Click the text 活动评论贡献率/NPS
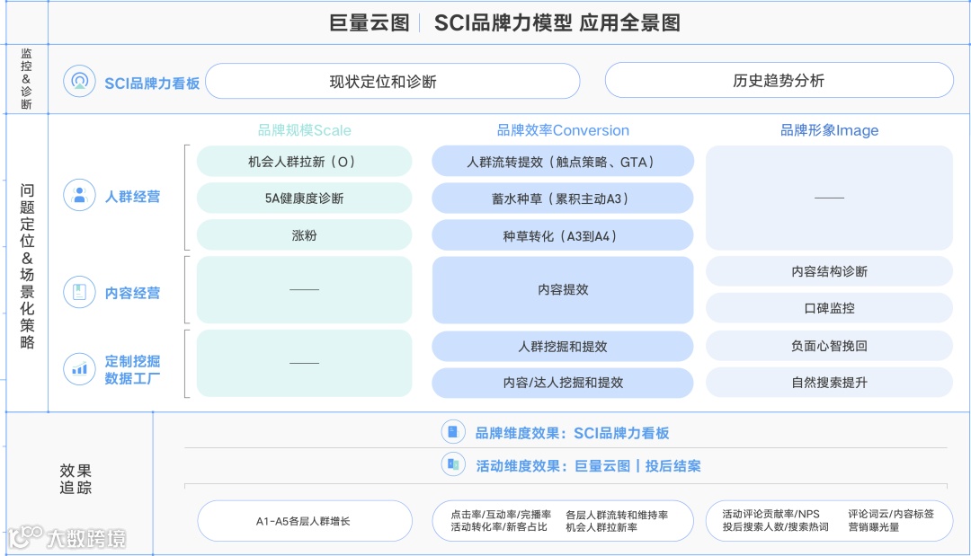This screenshot has width=971, height=556. pyautogui.click(x=771, y=514)
